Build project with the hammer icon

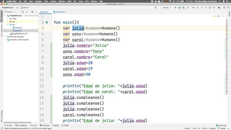point(156,8)
